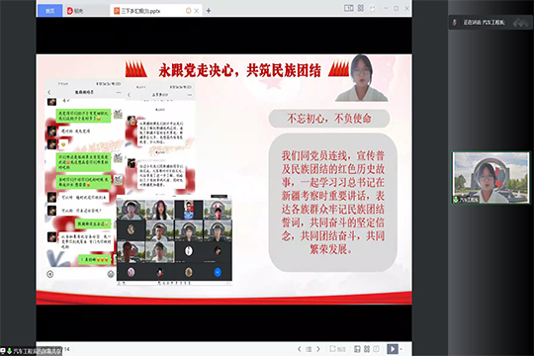This screenshot has height=356, width=534.
Task: Open the tab with the red logo
Action: 75,11
